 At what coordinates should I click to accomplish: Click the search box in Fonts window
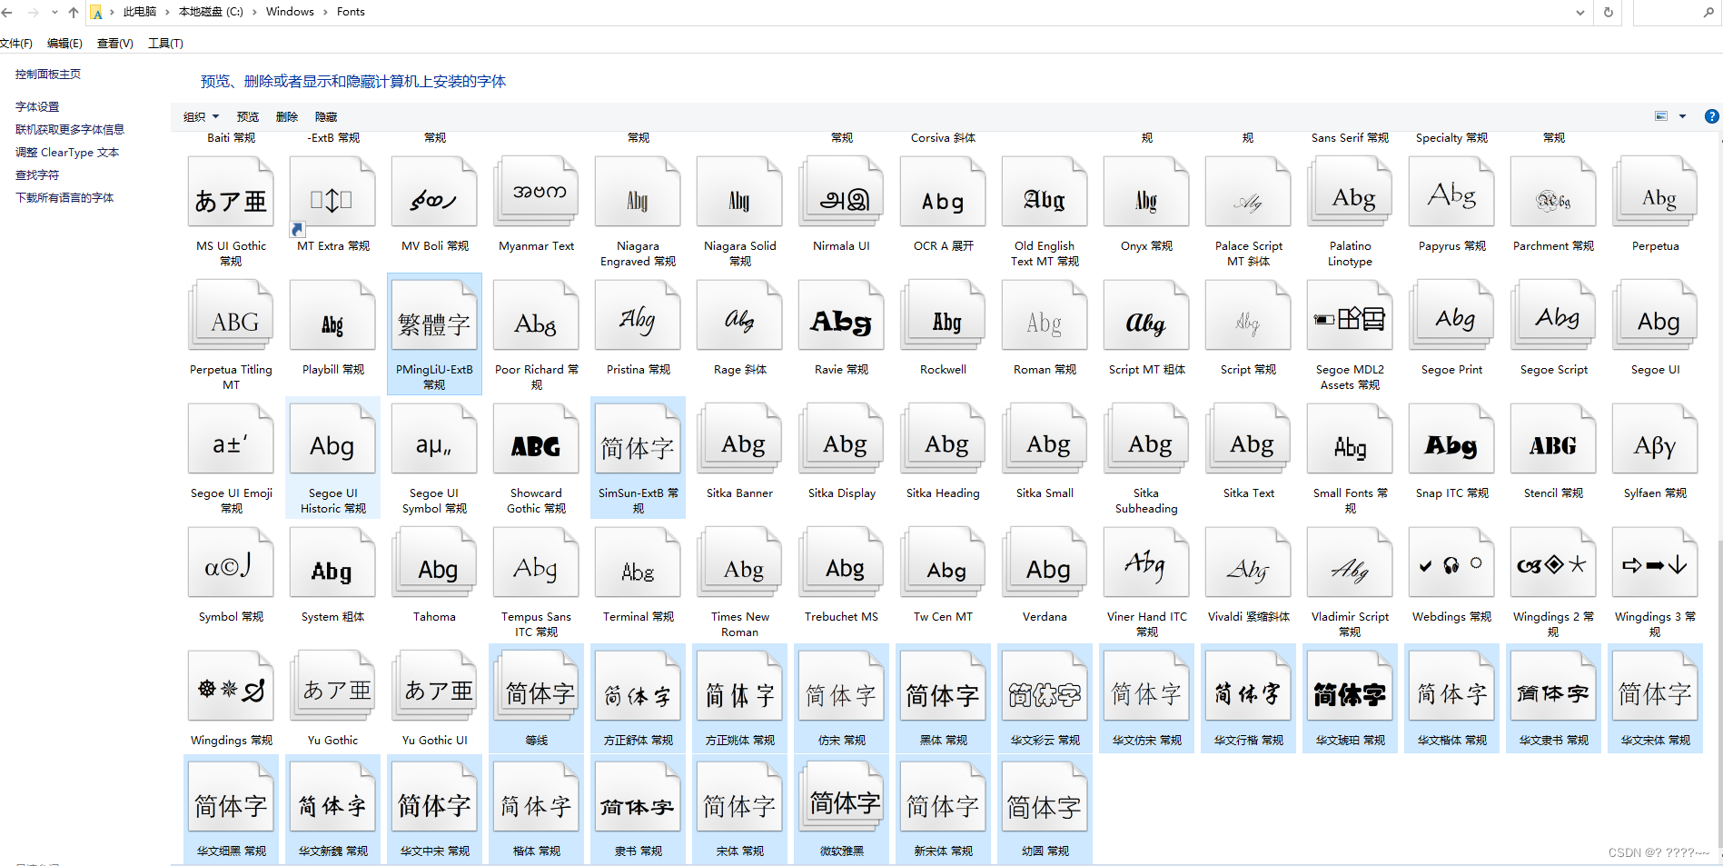tap(1677, 13)
